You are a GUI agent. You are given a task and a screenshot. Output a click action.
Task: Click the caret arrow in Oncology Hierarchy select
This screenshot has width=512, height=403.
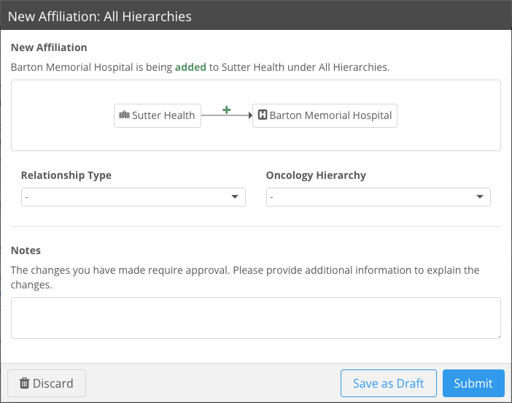(480, 197)
